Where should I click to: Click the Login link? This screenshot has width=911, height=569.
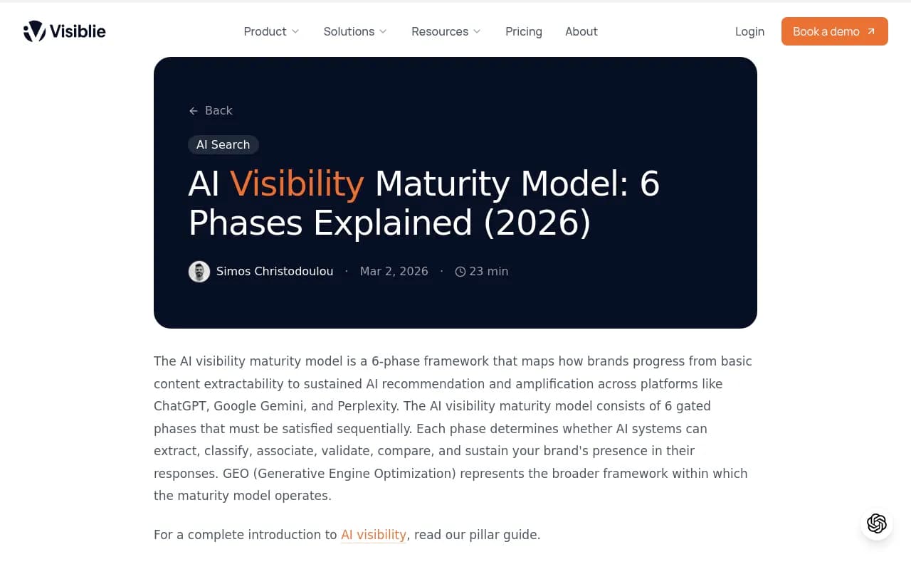coord(749,31)
